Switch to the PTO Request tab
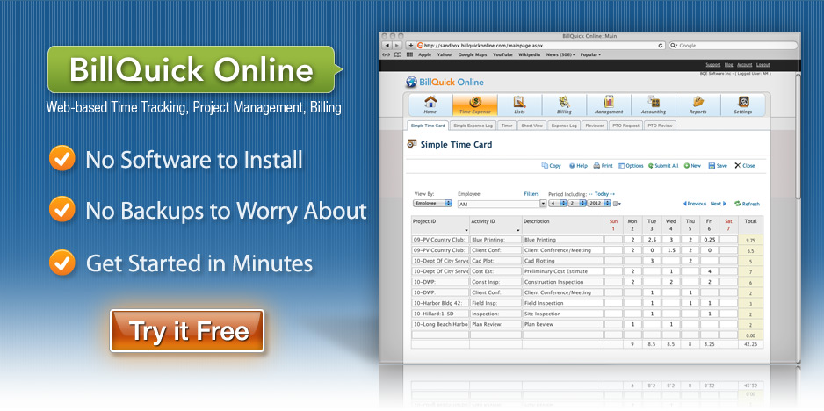 coord(625,126)
